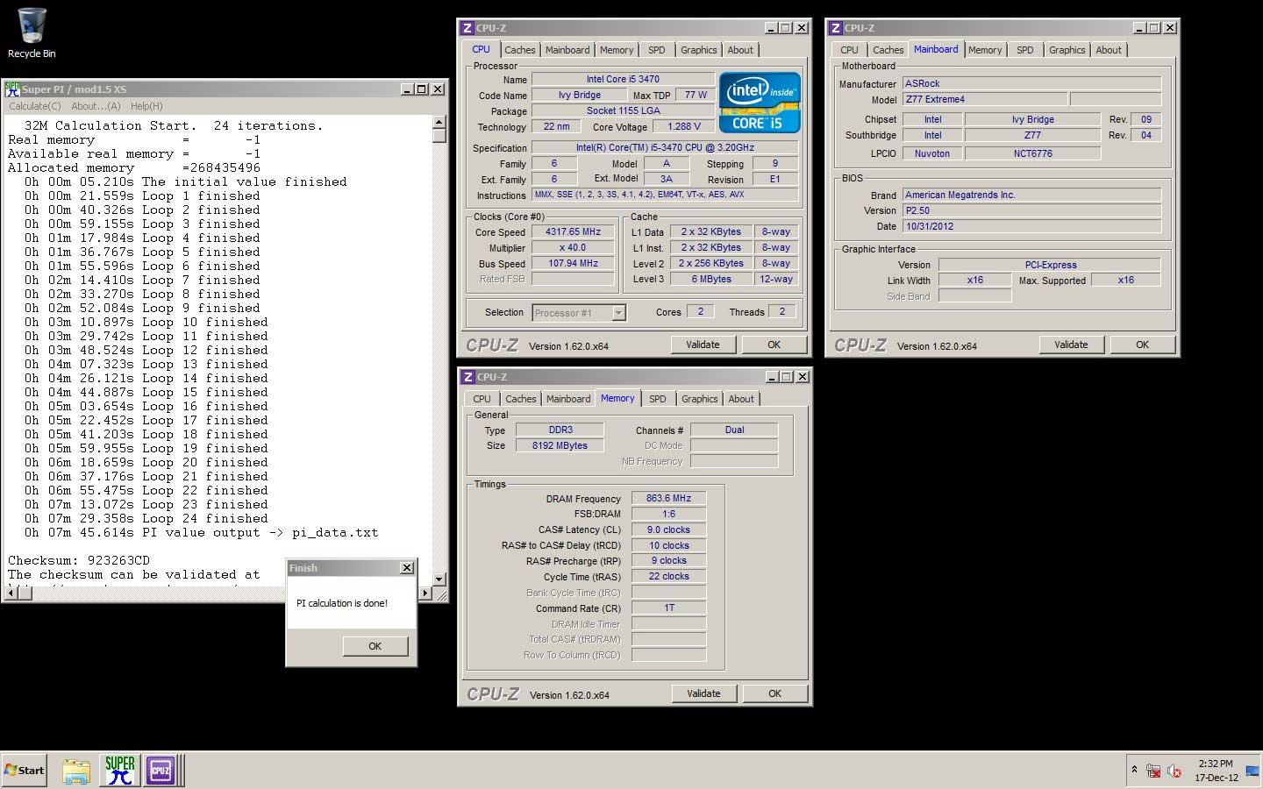
Task: Click the Socket 1155 LGA package field
Action: tap(623, 110)
